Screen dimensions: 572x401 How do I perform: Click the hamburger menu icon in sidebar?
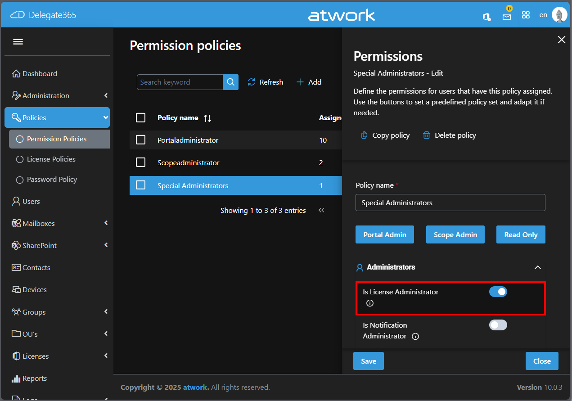[x=18, y=42]
